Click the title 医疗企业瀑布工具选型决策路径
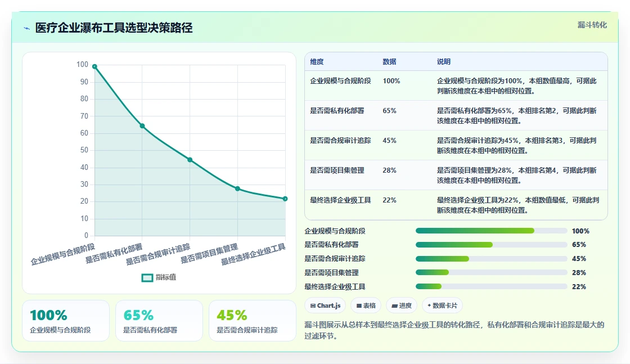The width and height of the screenshot is (630, 364). tap(114, 28)
